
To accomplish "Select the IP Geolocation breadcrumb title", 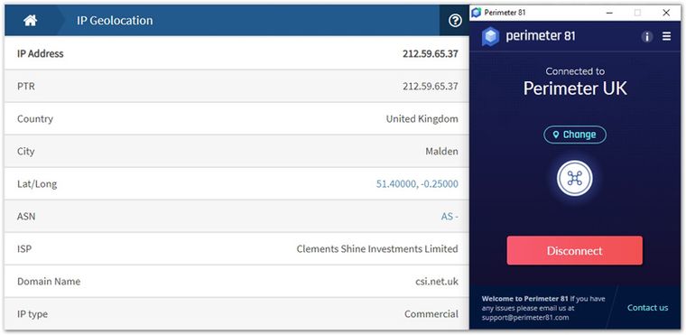I will (115, 21).
